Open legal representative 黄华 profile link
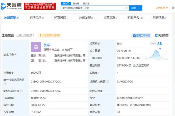This screenshot has height=116, width=175. click(47, 45)
